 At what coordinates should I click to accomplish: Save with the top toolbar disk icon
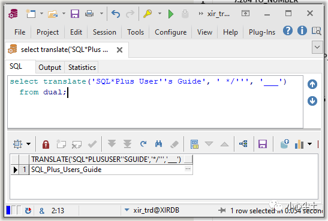[75, 14]
